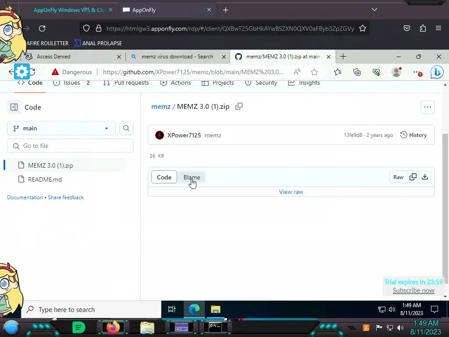Open the Firefox hamburger menu
This screenshot has height=337, width=449.
(438, 28)
